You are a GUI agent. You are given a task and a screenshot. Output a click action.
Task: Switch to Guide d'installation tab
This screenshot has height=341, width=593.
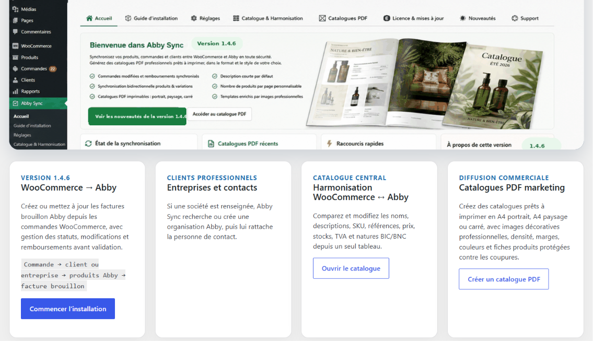pyautogui.click(x=152, y=18)
